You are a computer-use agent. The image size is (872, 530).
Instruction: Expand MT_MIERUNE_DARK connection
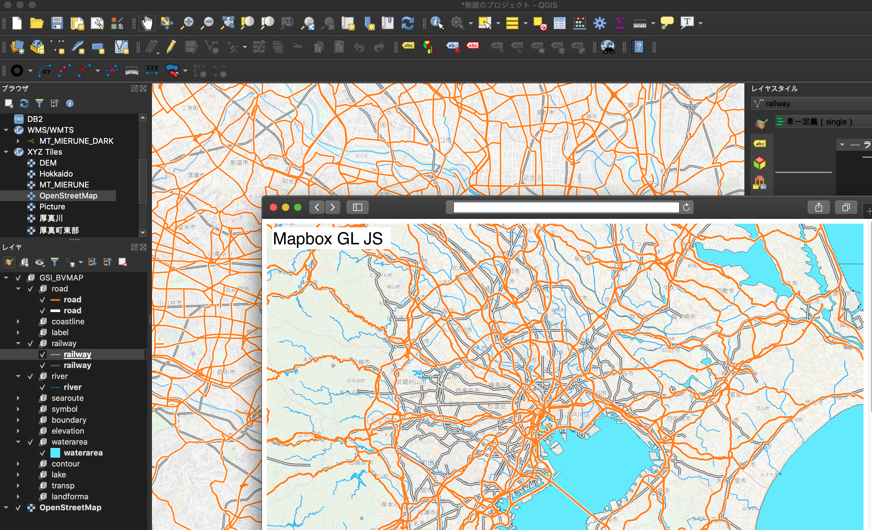coord(18,141)
